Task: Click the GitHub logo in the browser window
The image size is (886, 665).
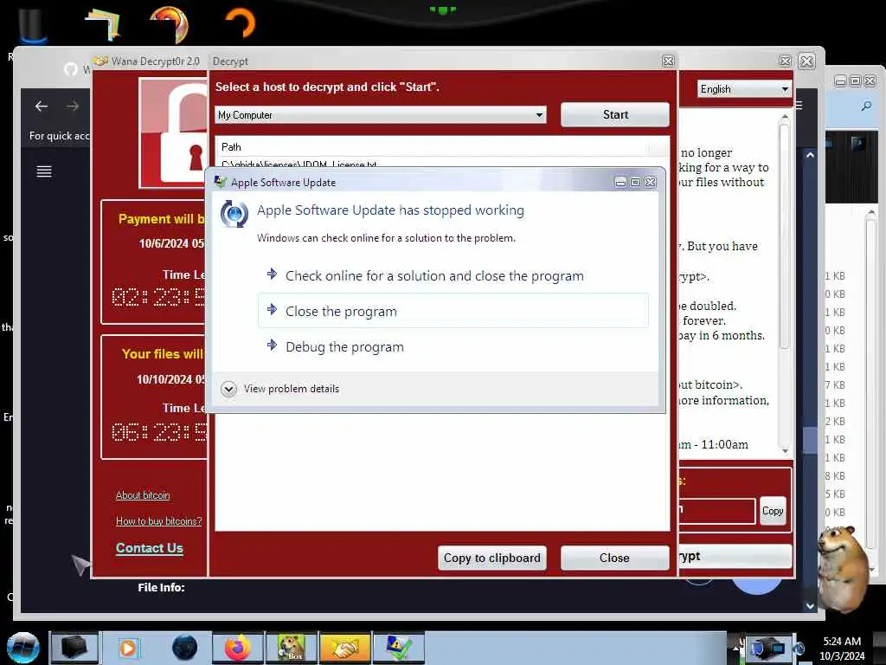Action: pyautogui.click(x=71, y=69)
